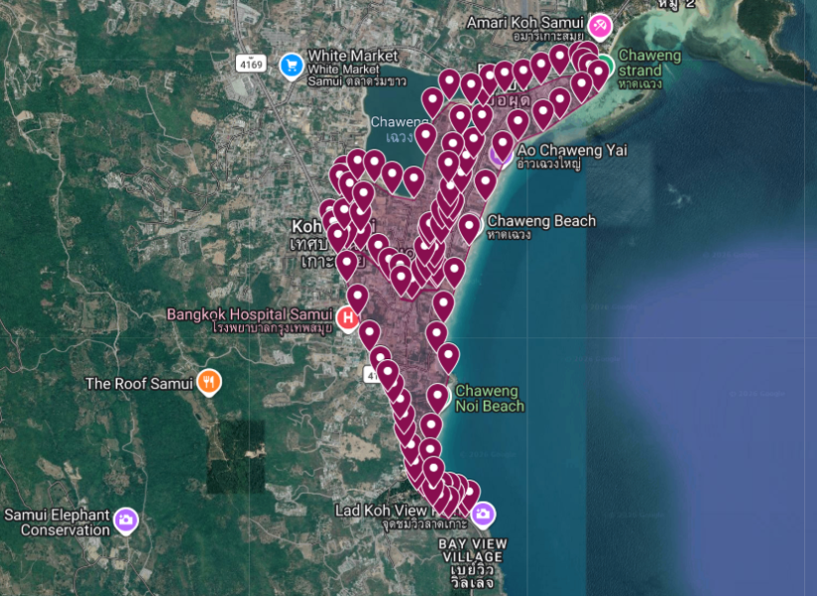The height and width of the screenshot is (597, 817).
Task: Click The Roof Samui text label
Action: tap(139, 384)
